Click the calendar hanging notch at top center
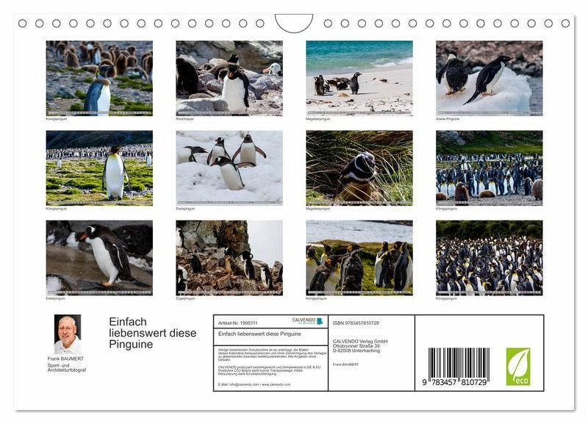The width and height of the screenshot is (588, 424). [x=294, y=24]
